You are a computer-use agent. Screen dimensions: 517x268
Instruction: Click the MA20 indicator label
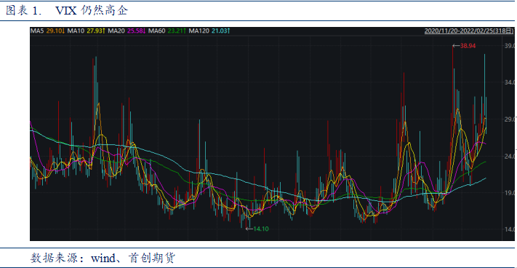pyautogui.click(x=117, y=31)
